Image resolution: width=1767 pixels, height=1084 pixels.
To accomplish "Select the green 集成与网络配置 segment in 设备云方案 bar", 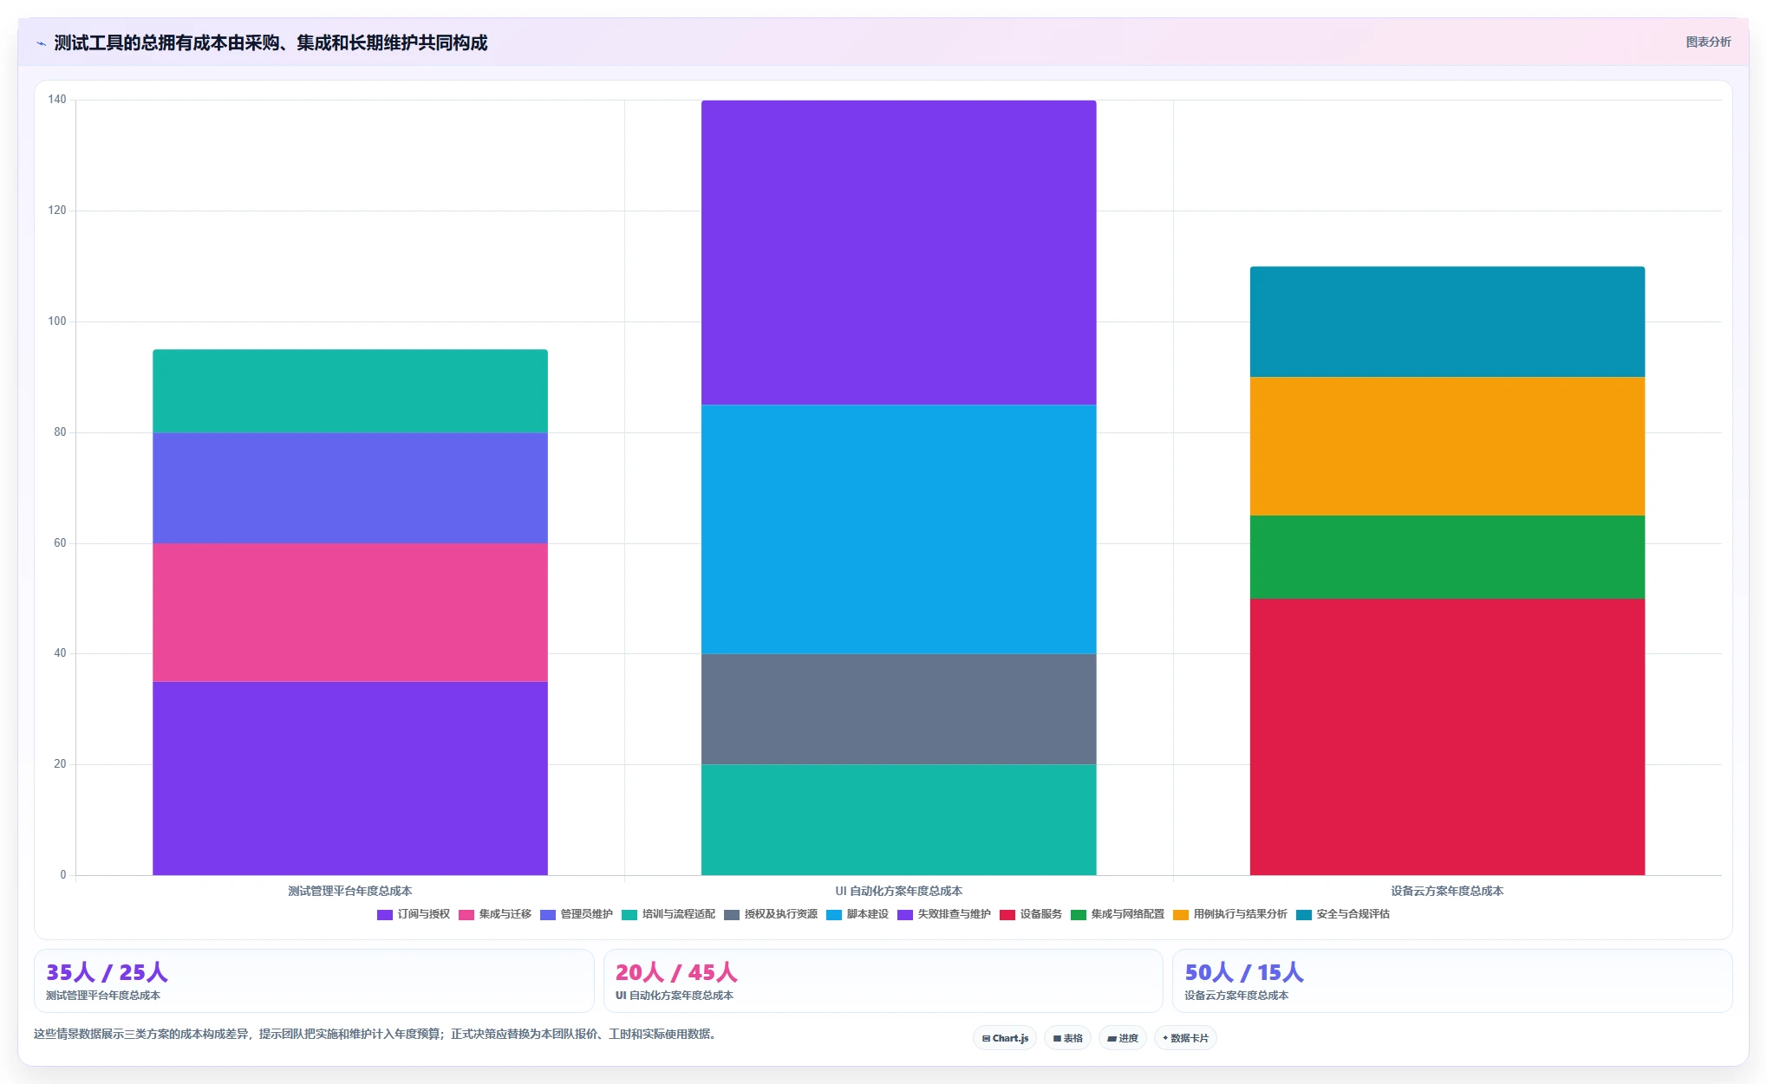I will [1447, 557].
